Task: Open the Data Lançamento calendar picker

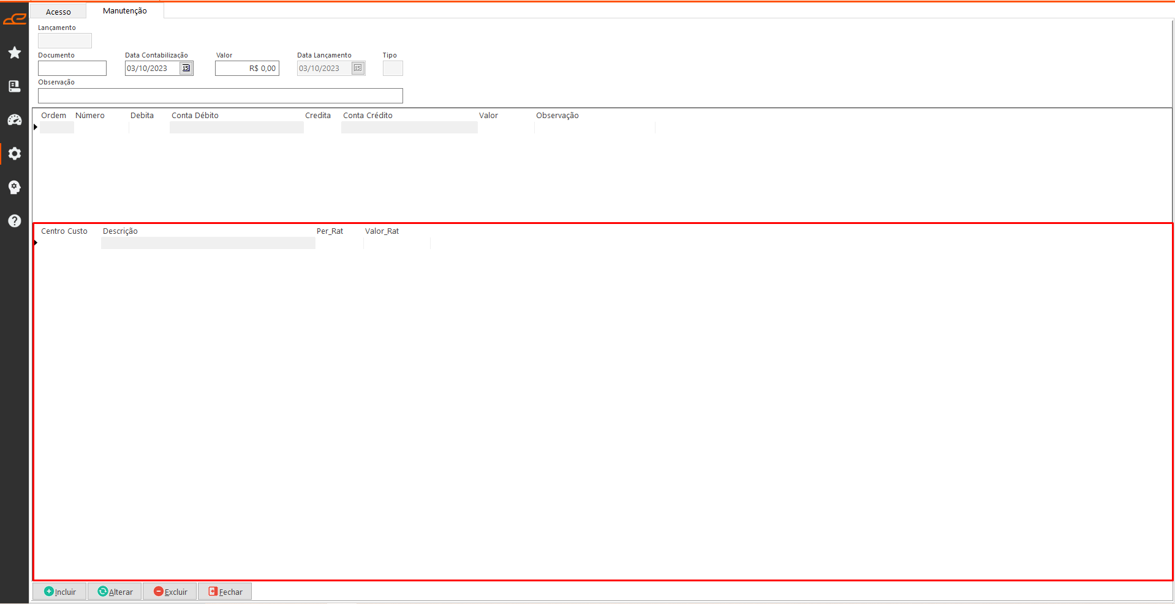Action: click(x=358, y=69)
